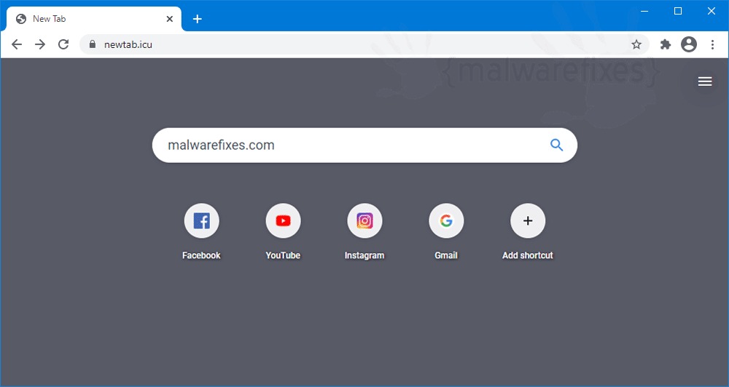Minimize the Chrome window
The image size is (729, 387).
pyautogui.click(x=644, y=11)
